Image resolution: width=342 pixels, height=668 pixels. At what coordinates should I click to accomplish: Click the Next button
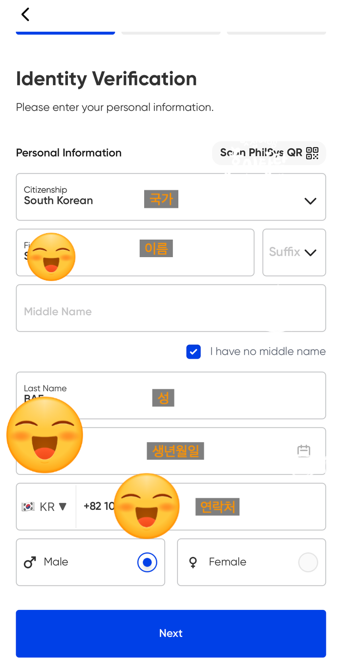171,633
